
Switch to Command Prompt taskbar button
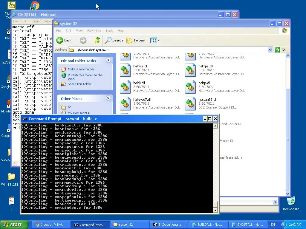(x=90, y=225)
